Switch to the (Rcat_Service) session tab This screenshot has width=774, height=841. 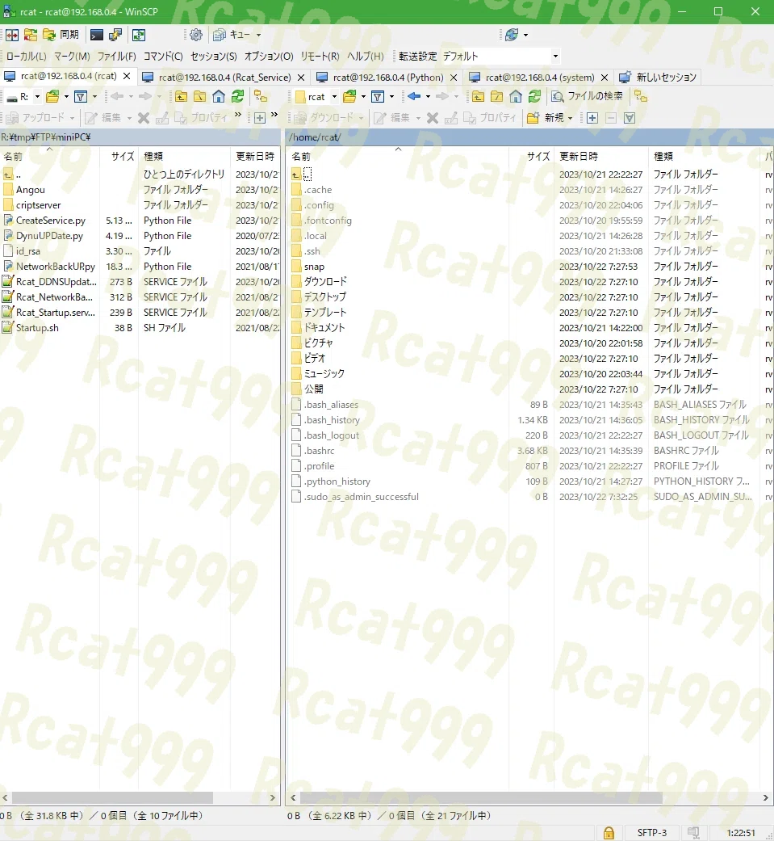(x=224, y=78)
